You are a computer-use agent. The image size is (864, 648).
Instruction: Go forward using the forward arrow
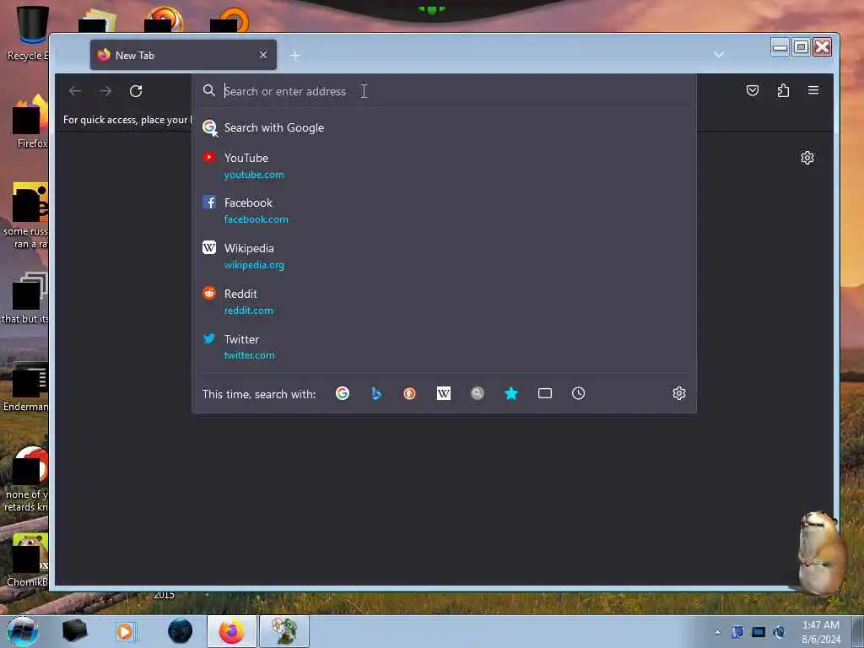click(x=105, y=91)
